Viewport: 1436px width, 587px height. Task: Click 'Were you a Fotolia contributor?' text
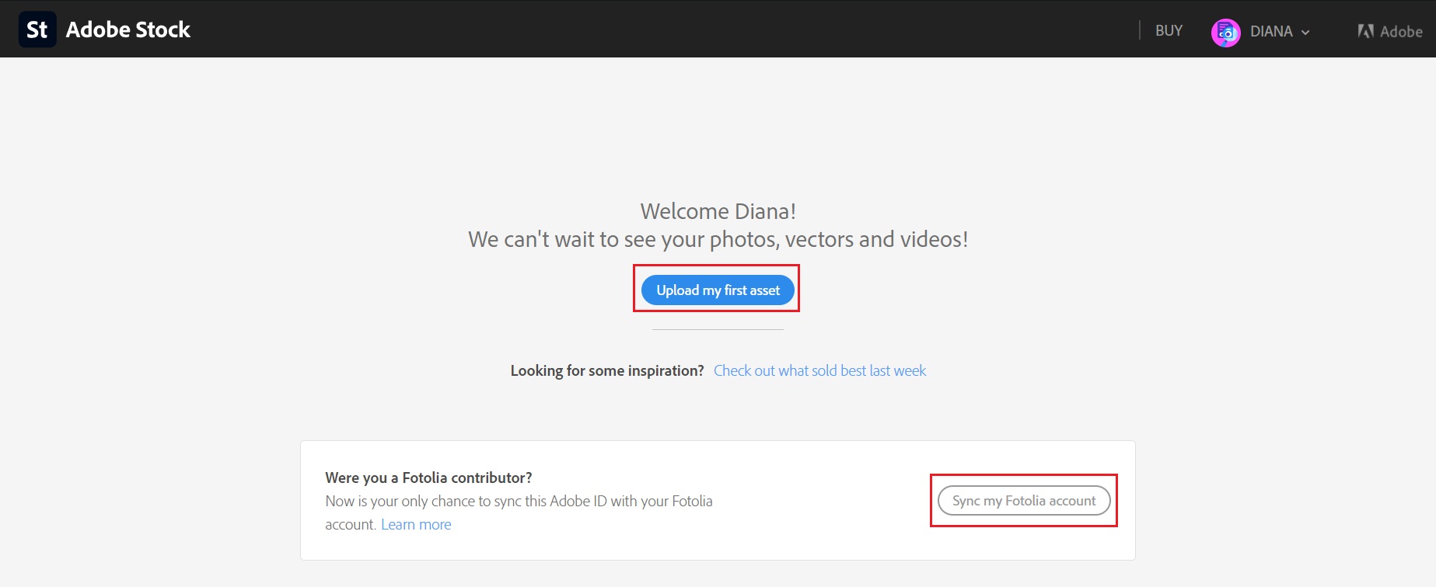[x=428, y=478]
